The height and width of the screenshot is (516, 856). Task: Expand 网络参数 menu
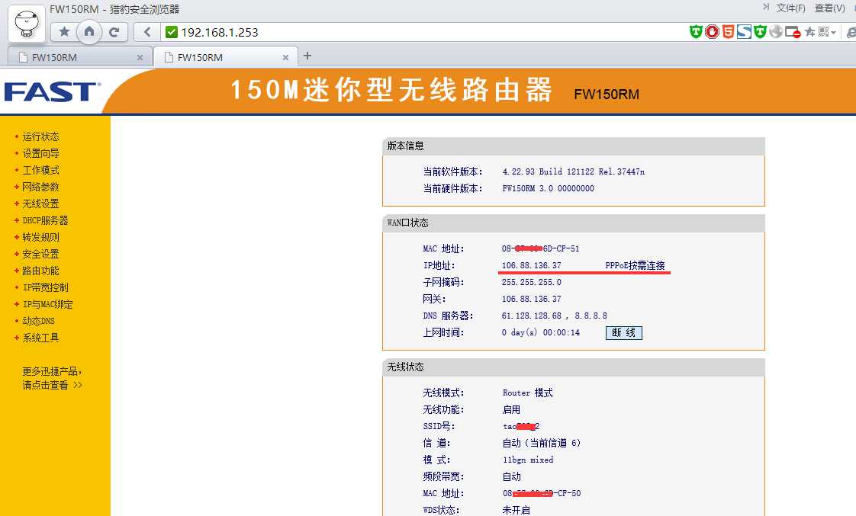[41, 187]
